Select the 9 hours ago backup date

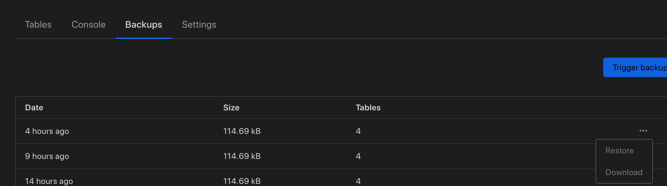[47, 156]
